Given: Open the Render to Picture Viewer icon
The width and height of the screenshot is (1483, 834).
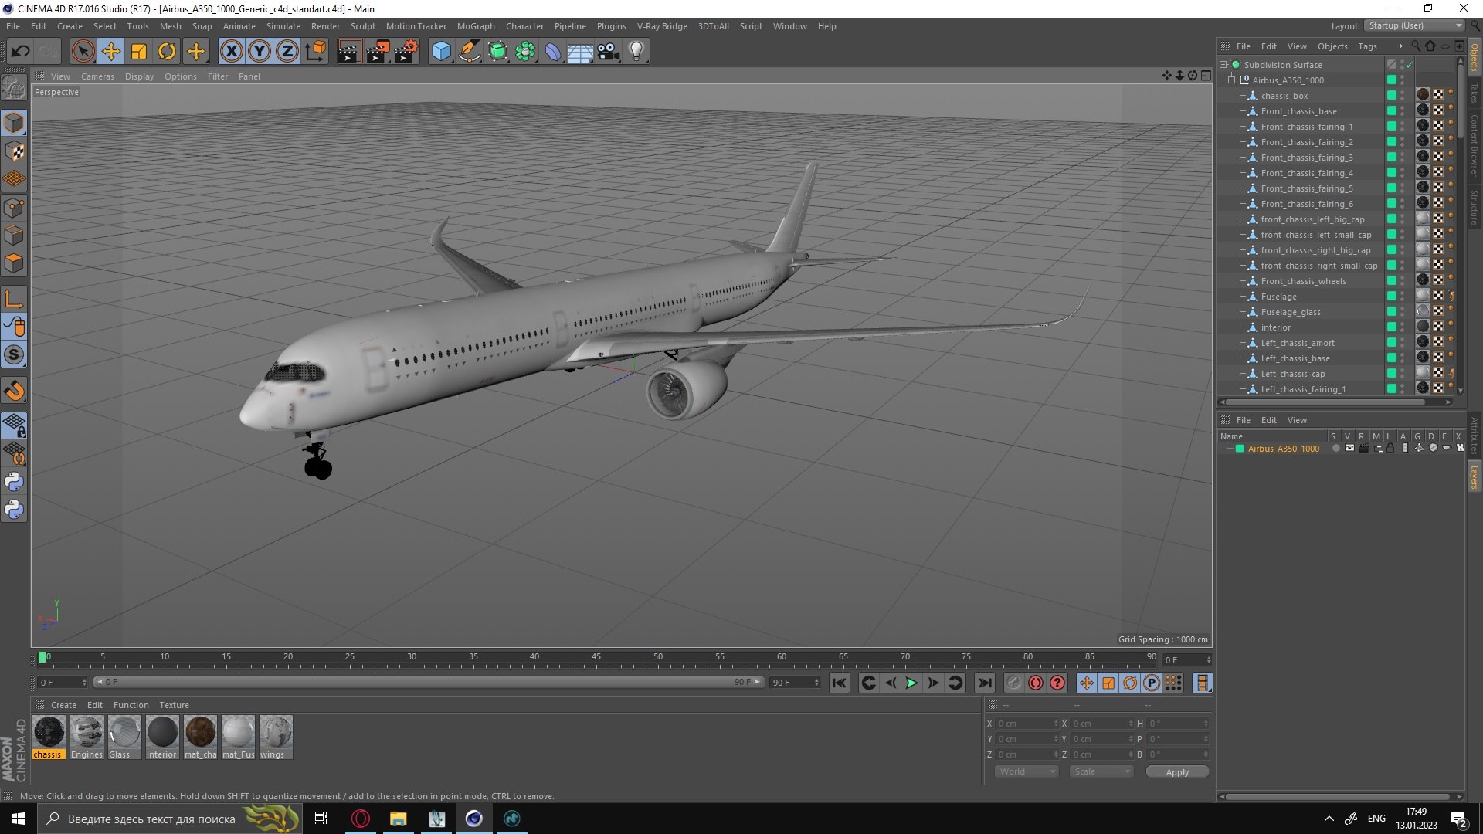Looking at the screenshot, I should click(x=377, y=52).
